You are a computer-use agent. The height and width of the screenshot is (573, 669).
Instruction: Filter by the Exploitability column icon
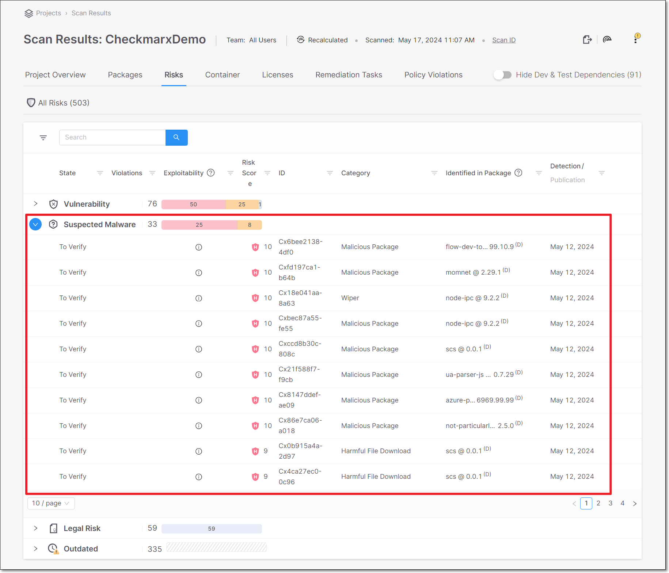[x=231, y=173]
